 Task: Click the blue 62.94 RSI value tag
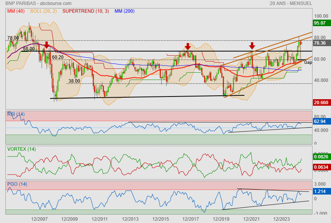pos(320,121)
